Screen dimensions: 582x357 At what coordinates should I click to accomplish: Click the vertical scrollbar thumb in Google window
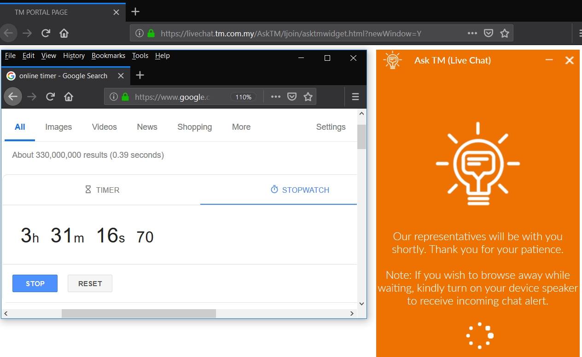click(x=361, y=137)
